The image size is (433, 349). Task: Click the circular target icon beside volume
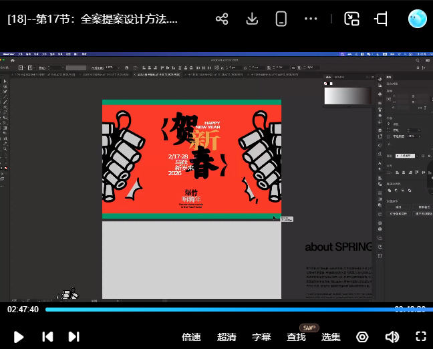point(362,337)
